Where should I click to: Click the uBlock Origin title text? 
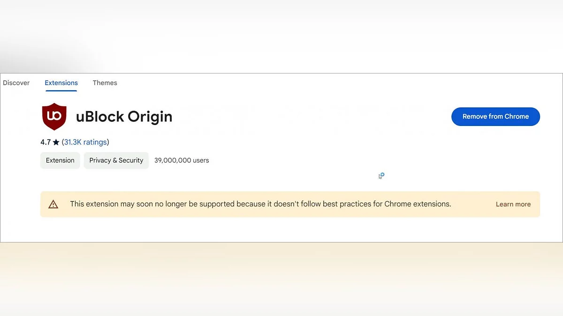coord(124,117)
